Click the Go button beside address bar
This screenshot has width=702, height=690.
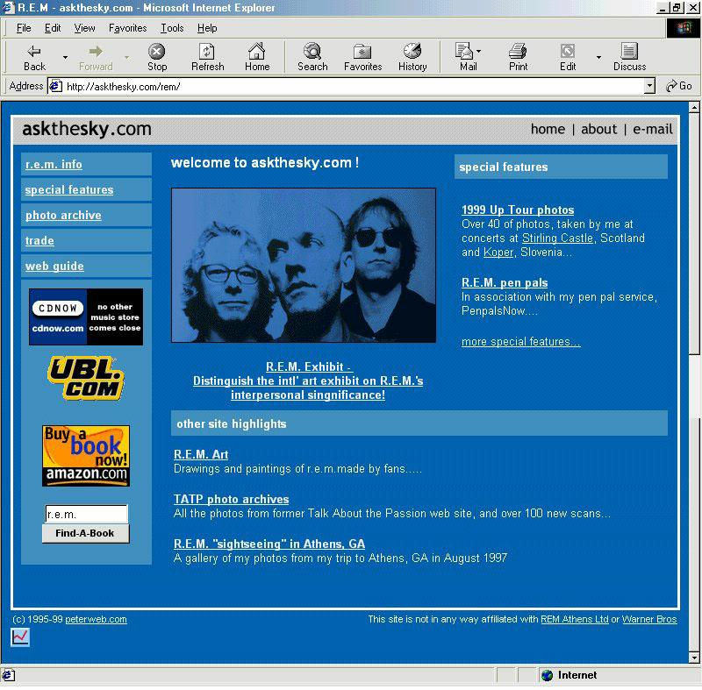[679, 86]
